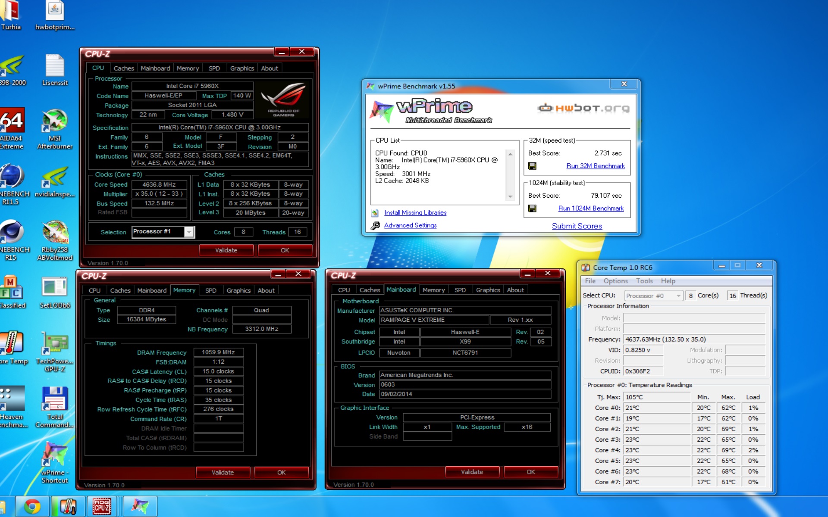Click the Install Missing Libraries icon
The image size is (828, 517).
[x=375, y=213]
